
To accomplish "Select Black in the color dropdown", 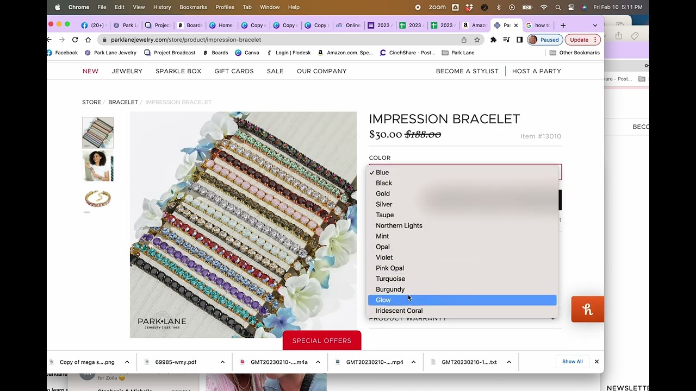I will (x=462, y=183).
